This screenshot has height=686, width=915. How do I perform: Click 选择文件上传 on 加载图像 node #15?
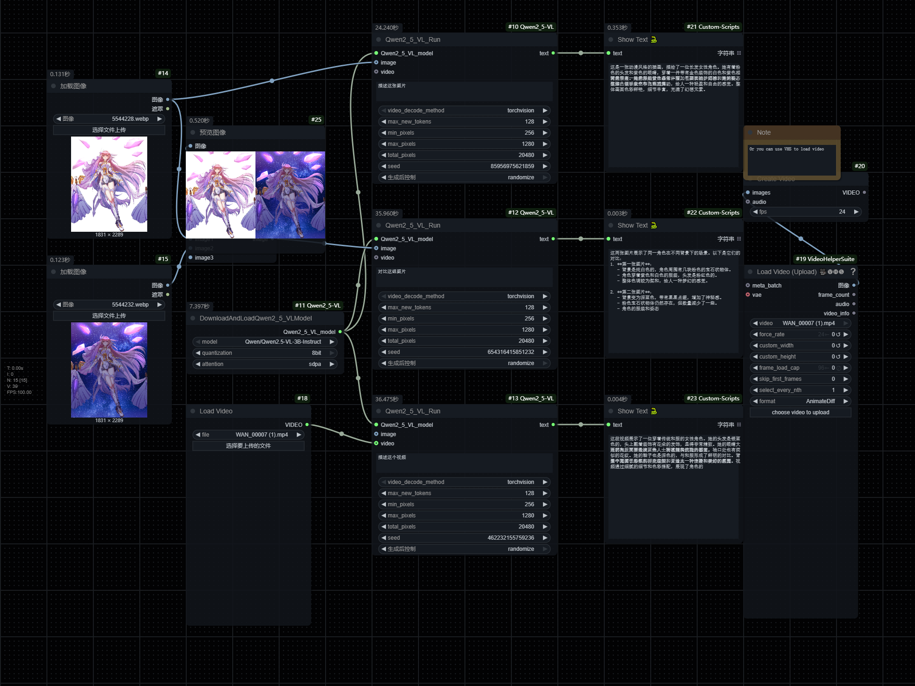click(109, 316)
